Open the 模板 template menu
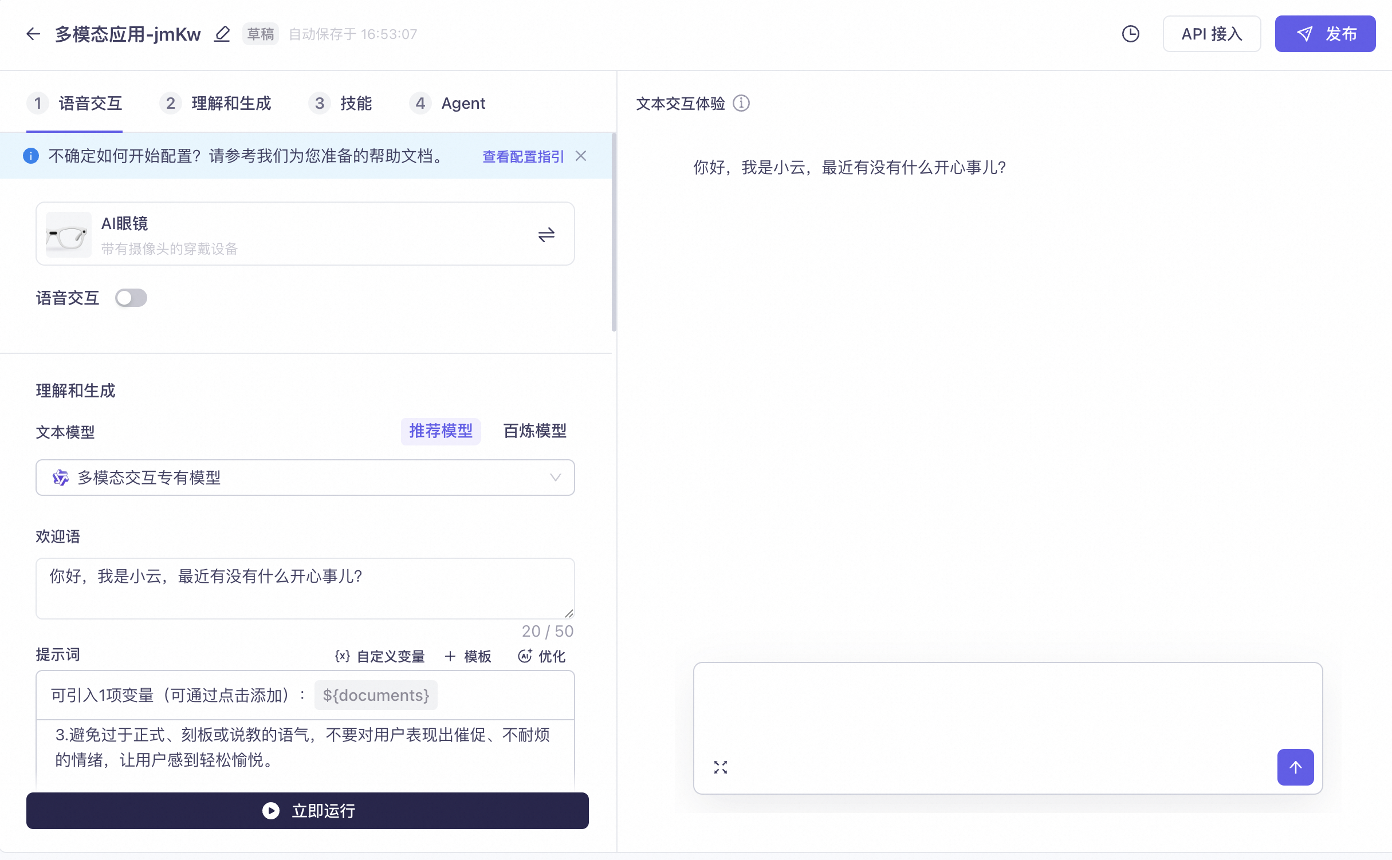 tap(468, 656)
